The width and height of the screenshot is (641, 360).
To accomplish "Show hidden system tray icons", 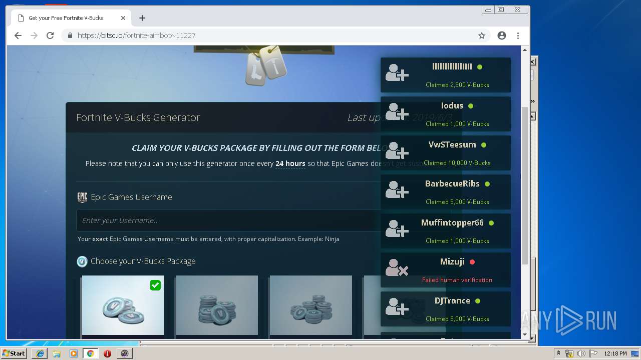I will coord(558,353).
